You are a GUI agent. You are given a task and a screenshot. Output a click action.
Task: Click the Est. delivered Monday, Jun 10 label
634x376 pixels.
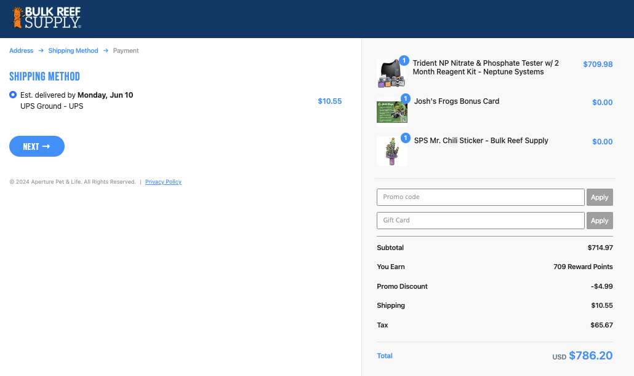click(76, 95)
